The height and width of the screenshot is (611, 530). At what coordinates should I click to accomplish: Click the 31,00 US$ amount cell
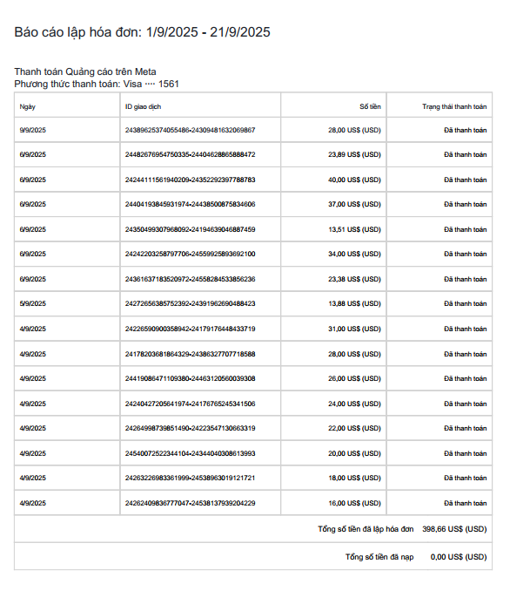354,329
